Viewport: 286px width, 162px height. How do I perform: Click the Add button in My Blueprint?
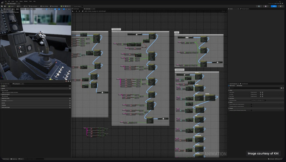click(x=3, y=86)
